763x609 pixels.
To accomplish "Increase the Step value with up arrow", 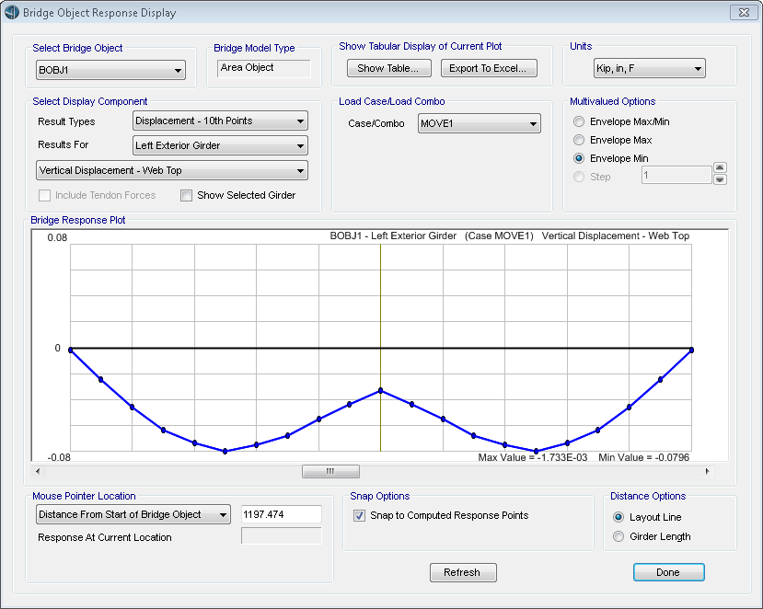I will tap(720, 168).
